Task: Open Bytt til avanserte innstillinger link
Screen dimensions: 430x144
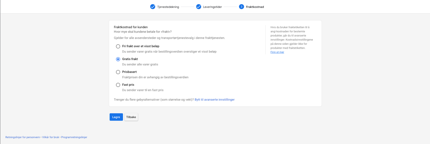Action: pos(214,100)
